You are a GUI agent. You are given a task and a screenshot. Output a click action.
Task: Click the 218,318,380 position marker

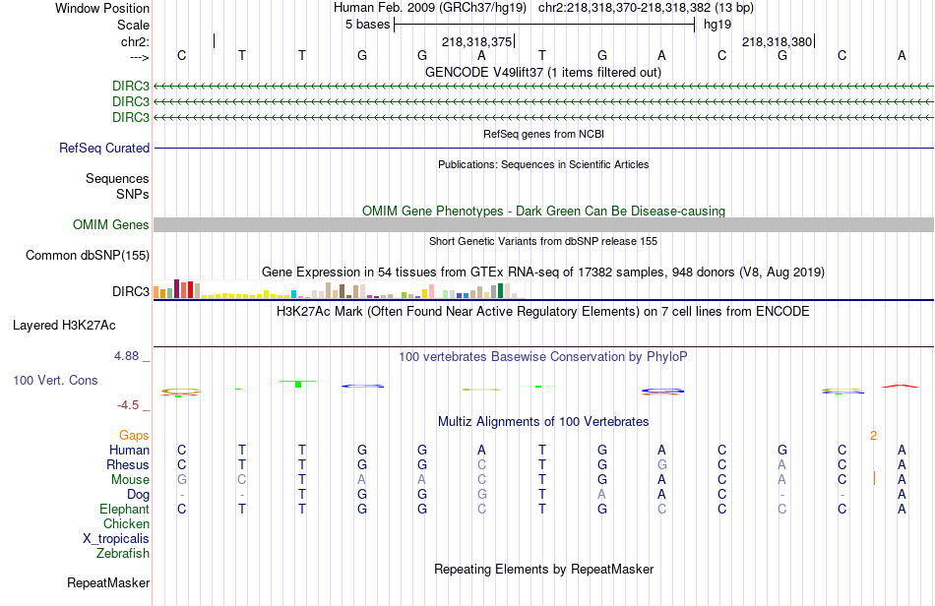[778, 41]
